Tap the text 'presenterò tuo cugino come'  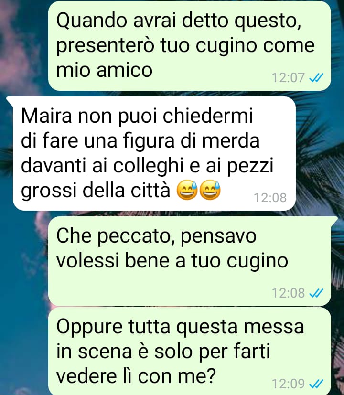(185, 46)
